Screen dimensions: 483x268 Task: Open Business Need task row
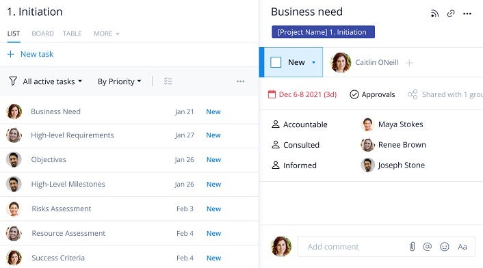click(129, 111)
